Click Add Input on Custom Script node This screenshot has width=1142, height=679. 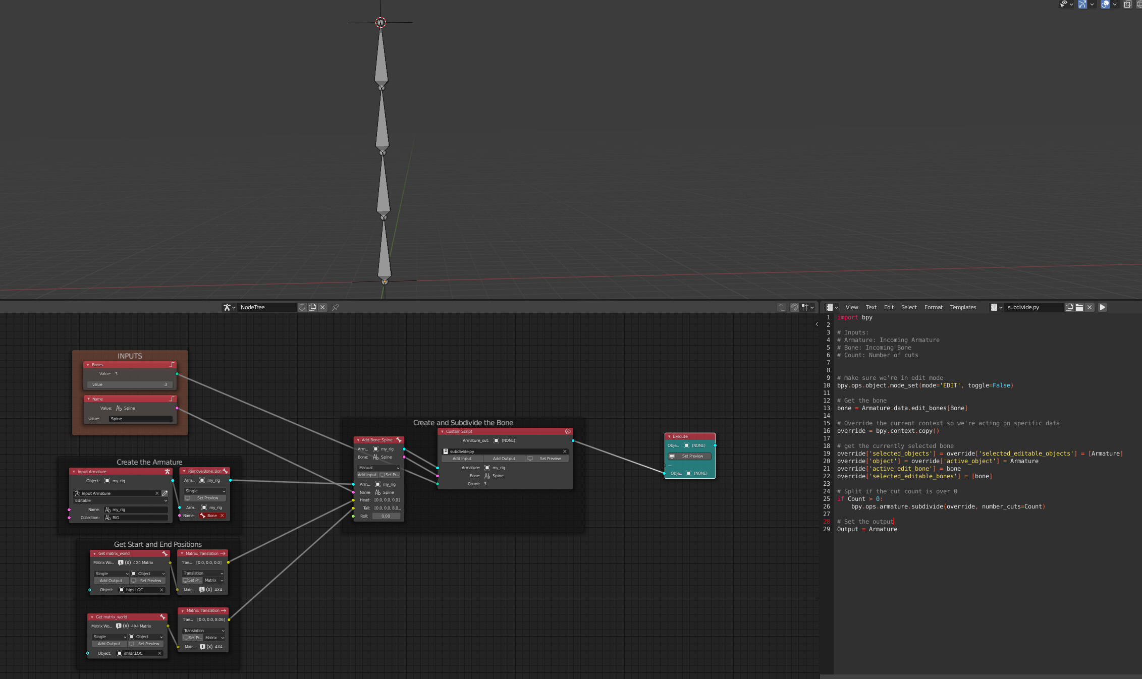click(x=462, y=459)
